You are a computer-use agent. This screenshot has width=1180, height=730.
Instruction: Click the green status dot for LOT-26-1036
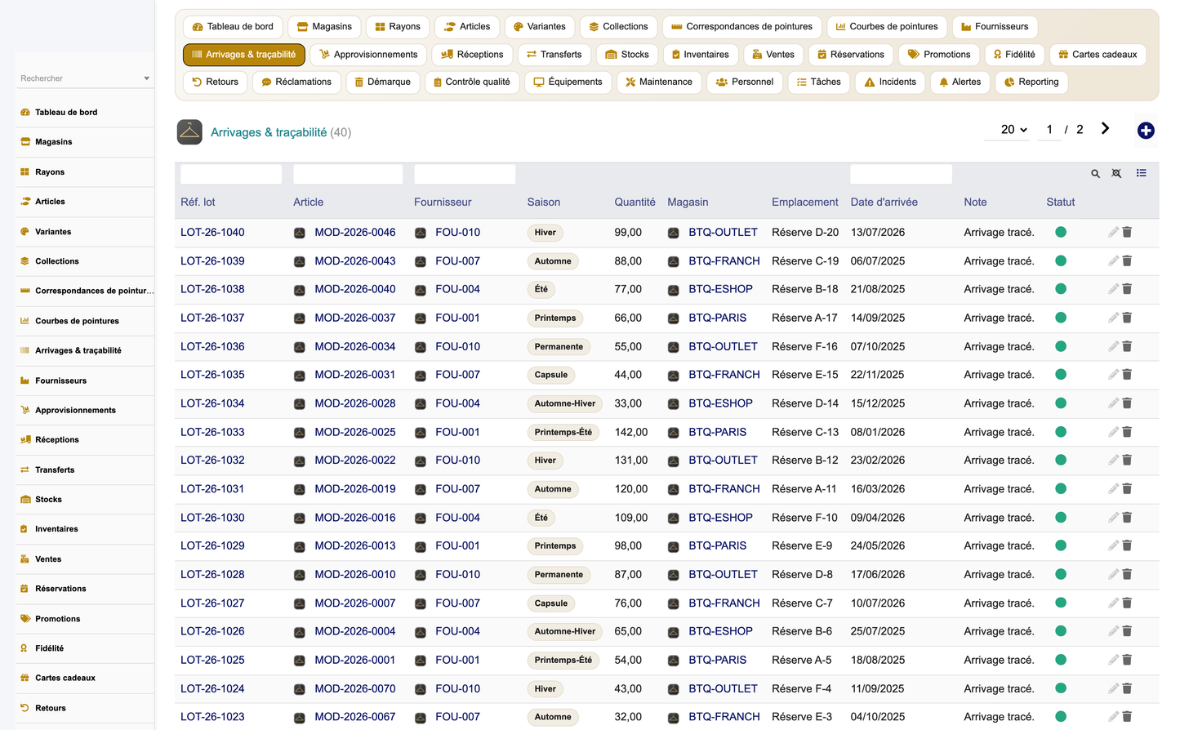(x=1061, y=346)
